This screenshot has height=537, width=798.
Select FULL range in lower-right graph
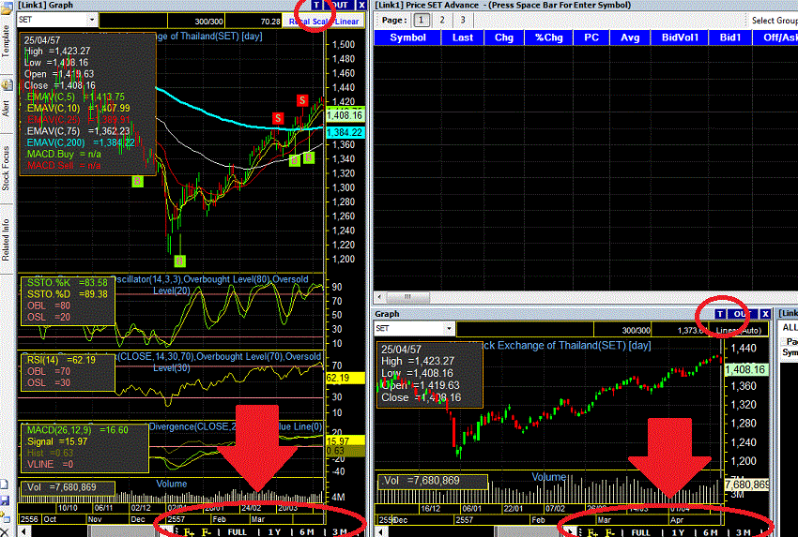pos(640,532)
